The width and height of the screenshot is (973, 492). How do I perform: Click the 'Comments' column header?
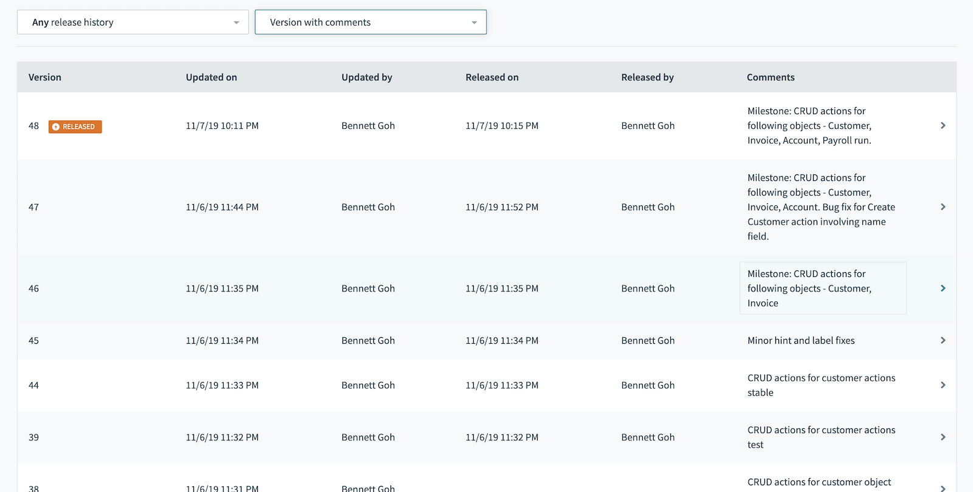(x=770, y=77)
